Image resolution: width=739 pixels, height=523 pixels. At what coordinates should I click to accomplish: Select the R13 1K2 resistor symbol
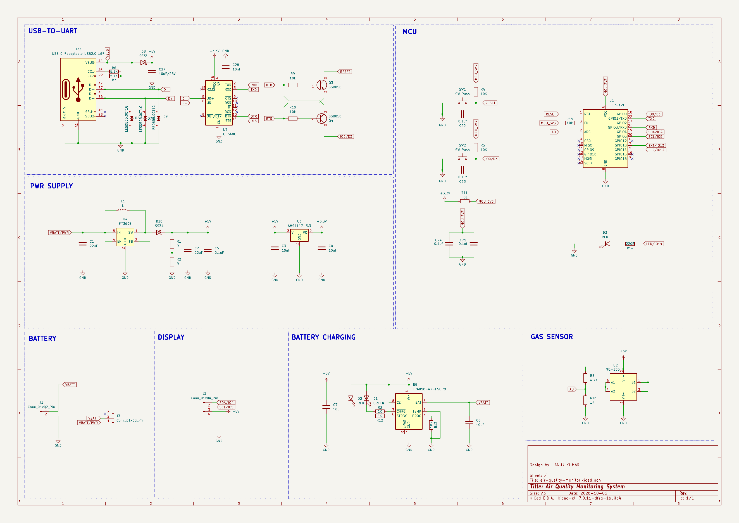pos(431,425)
